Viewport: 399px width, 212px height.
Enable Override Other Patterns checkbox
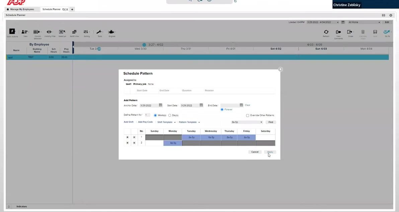(247, 116)
